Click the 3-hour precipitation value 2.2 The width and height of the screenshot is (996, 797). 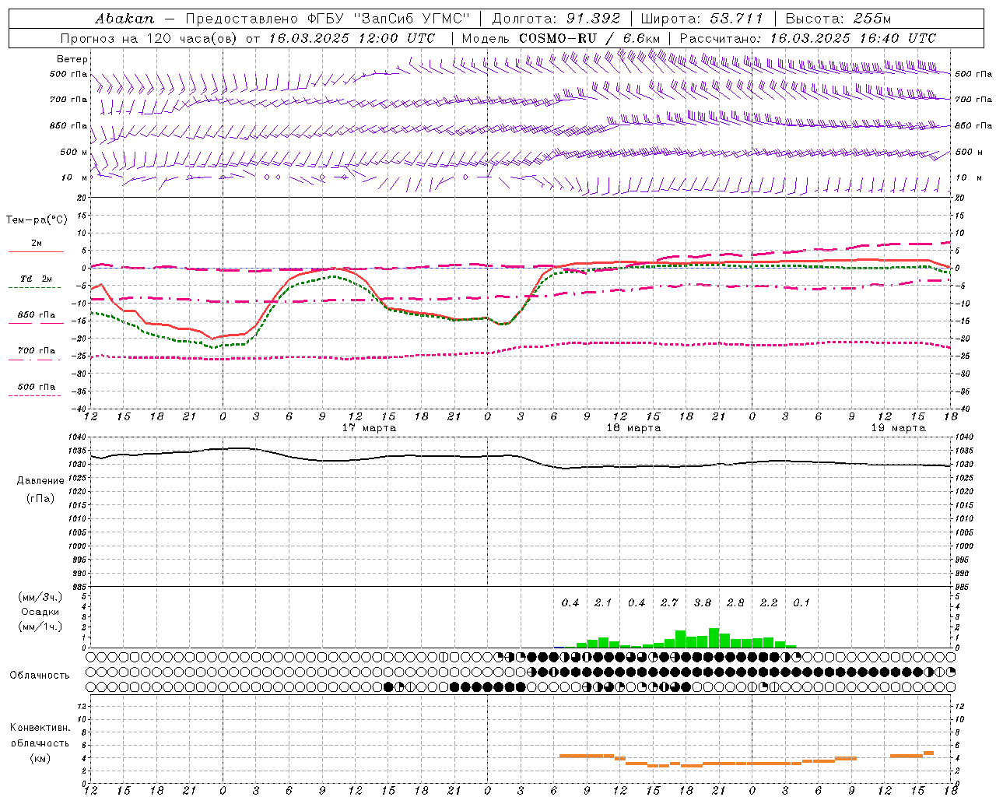(x=769, y=603)
